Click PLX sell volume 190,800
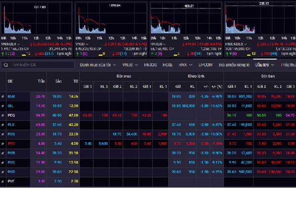 pyautogui.click(x=246, y=125)
